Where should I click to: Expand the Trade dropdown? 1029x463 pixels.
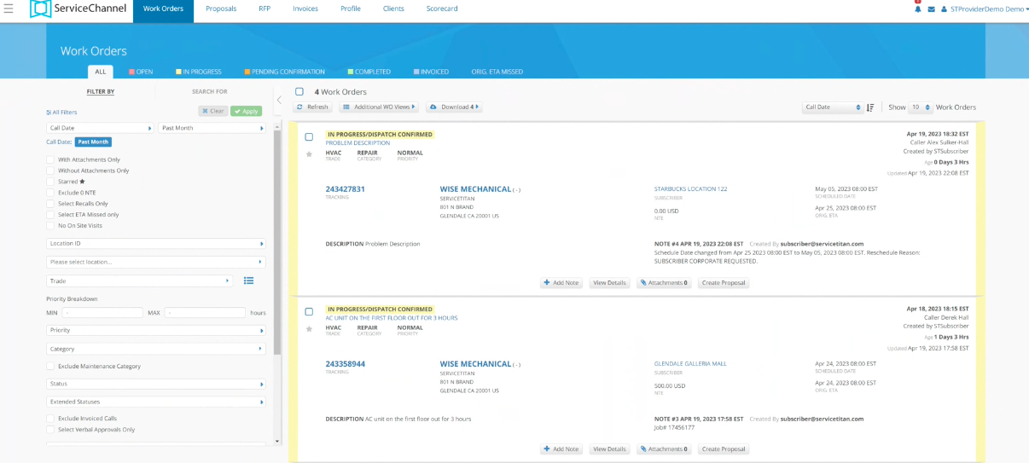[x=140, y=281]
